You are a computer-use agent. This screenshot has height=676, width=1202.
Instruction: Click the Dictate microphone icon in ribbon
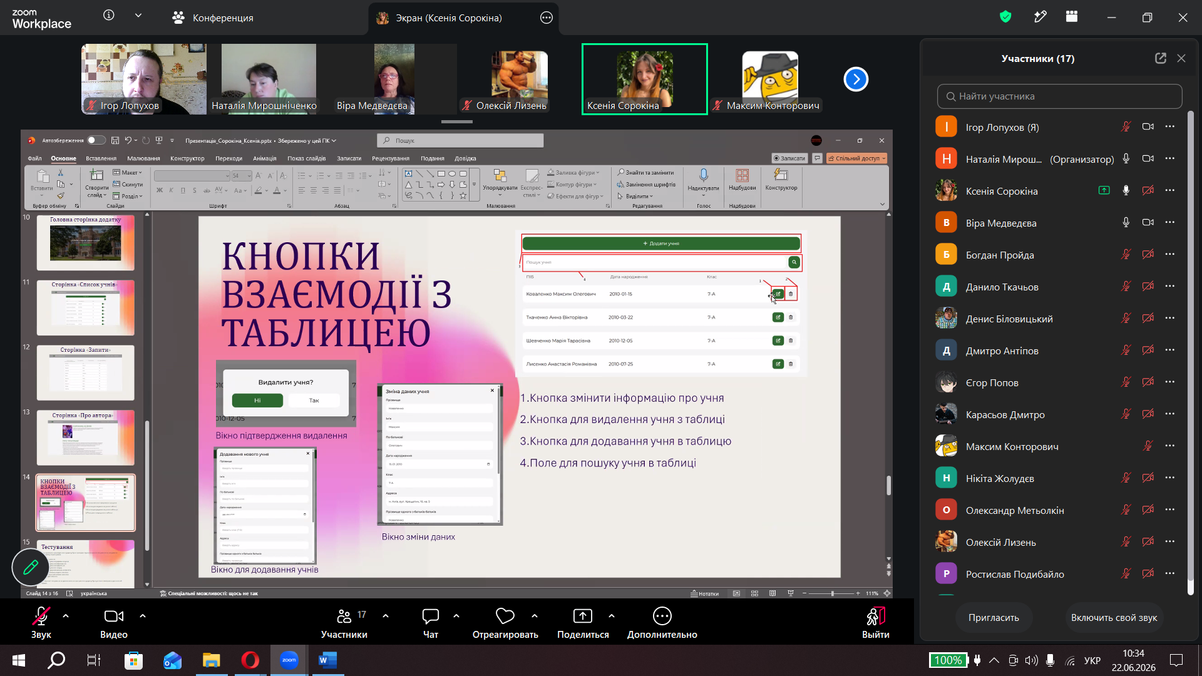coord(704,175)
